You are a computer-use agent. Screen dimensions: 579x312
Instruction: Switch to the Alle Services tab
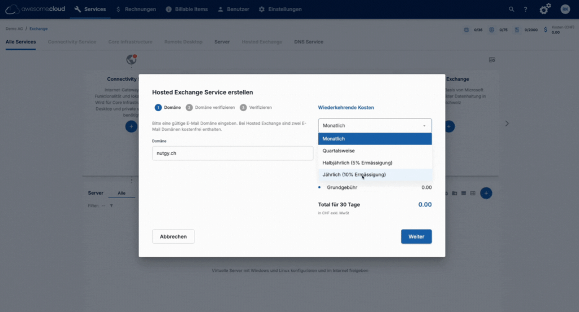[x=21, y=42]
